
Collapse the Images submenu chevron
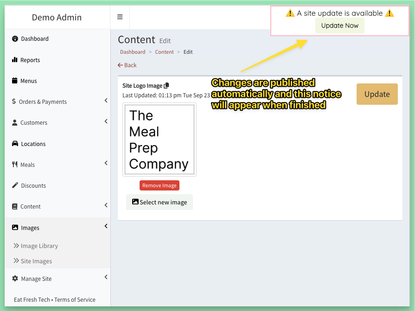point(106,226)
